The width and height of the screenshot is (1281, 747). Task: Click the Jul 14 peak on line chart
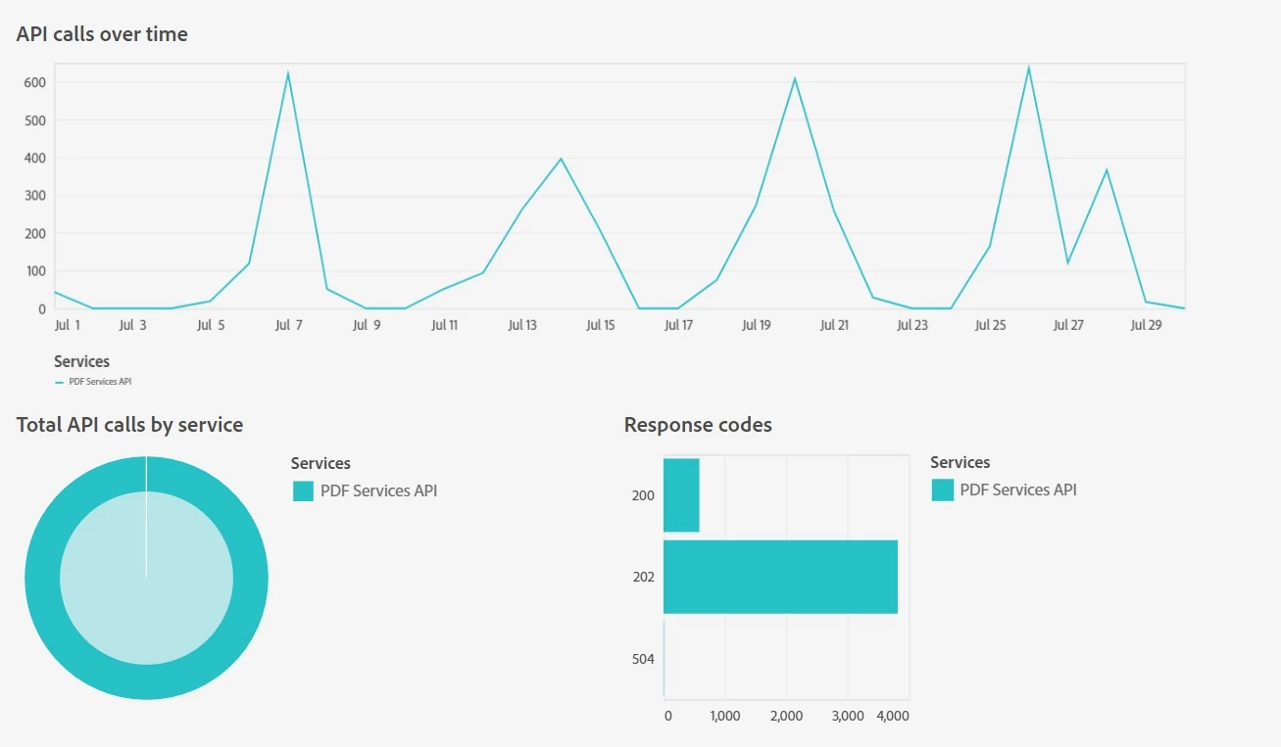tap(561, 159)
